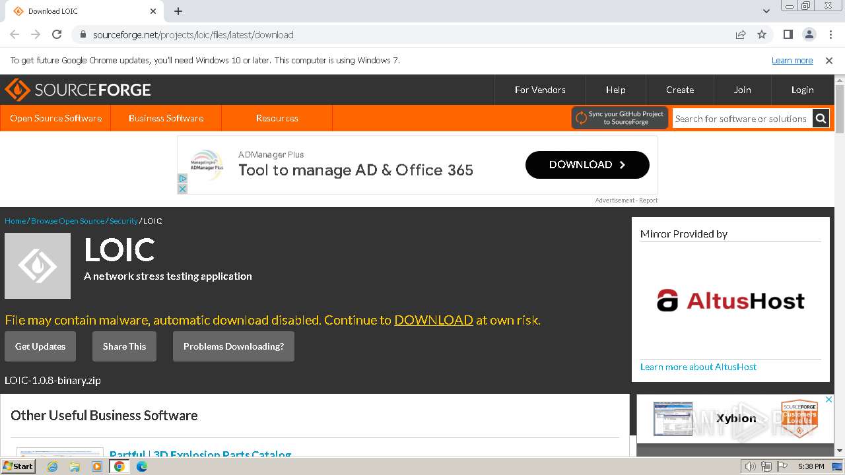This screenshot has height=475, width=845.
Task: Go to Home breadcrumb link
Action: coord(15,221)
